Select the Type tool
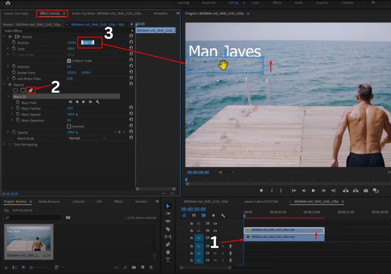The height and width of the screenshot is (274, 391). [168, 260]
